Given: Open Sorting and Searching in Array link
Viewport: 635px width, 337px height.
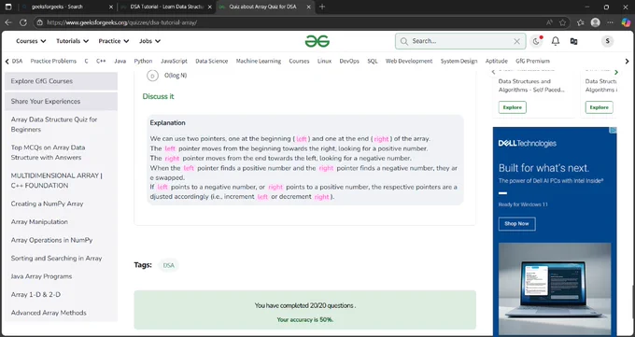Looking at the screenshot, I should pyautogui.click(x=56, y=258).
